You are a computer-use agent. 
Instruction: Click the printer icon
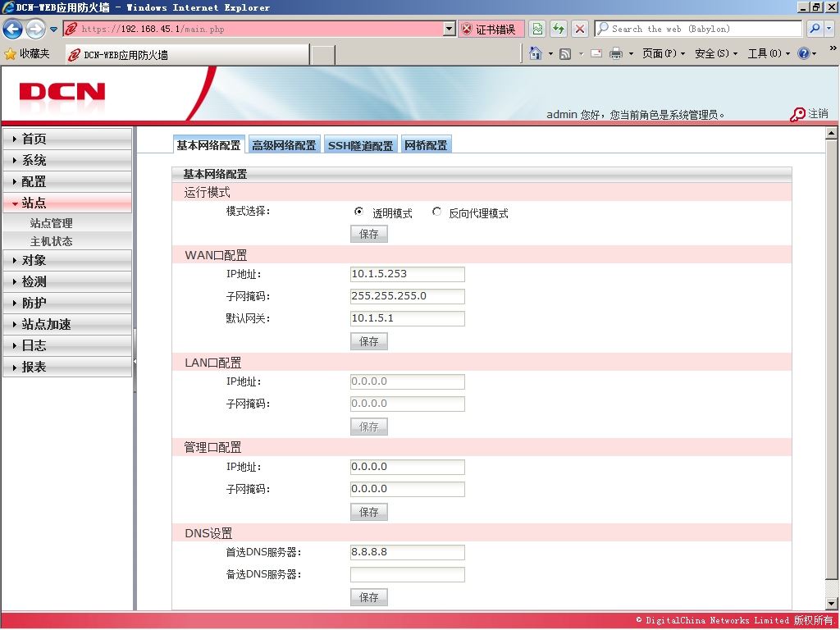pos(616,53)
